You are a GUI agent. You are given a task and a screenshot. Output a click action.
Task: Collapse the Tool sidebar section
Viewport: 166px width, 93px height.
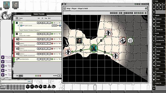click(154, 1)
